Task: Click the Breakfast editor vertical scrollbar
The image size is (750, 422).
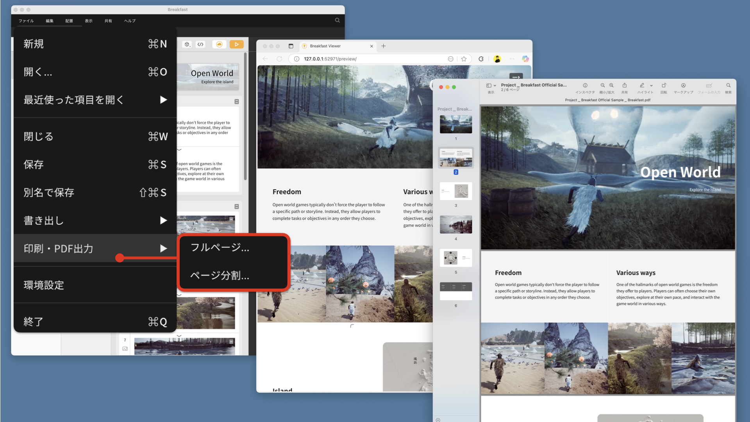Action: [245, 117]
